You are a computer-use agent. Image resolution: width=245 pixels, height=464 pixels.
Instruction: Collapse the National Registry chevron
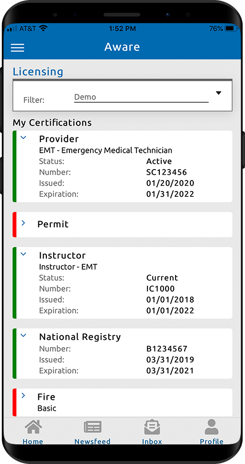23,335
